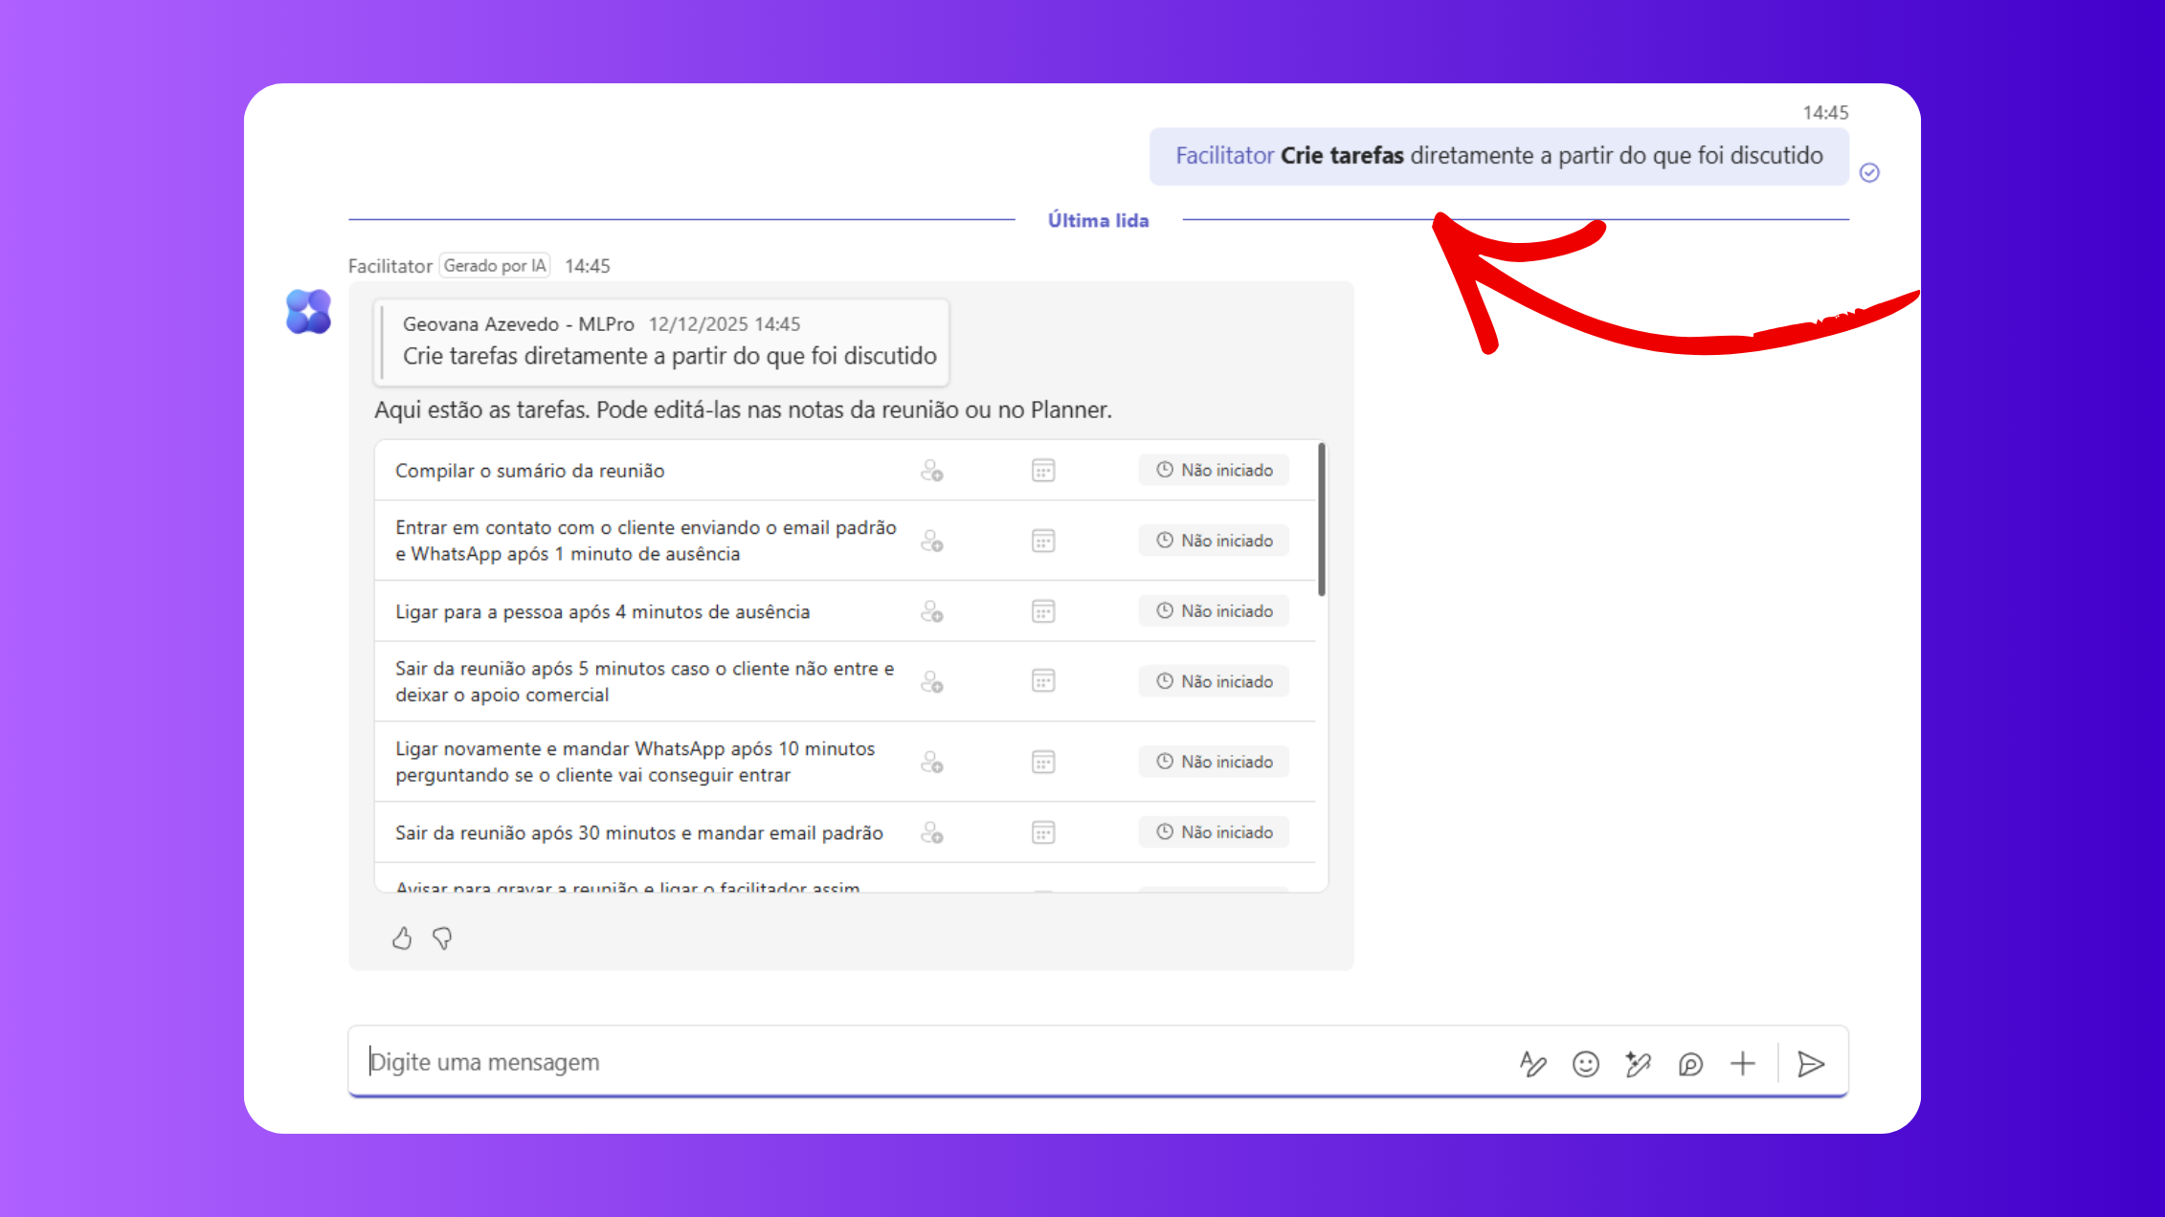The image size is (2165, 1217).
Task: Open status for 'Ligar novamente e mandar WhatsApp' task
Action: (x=1214, y=762)
